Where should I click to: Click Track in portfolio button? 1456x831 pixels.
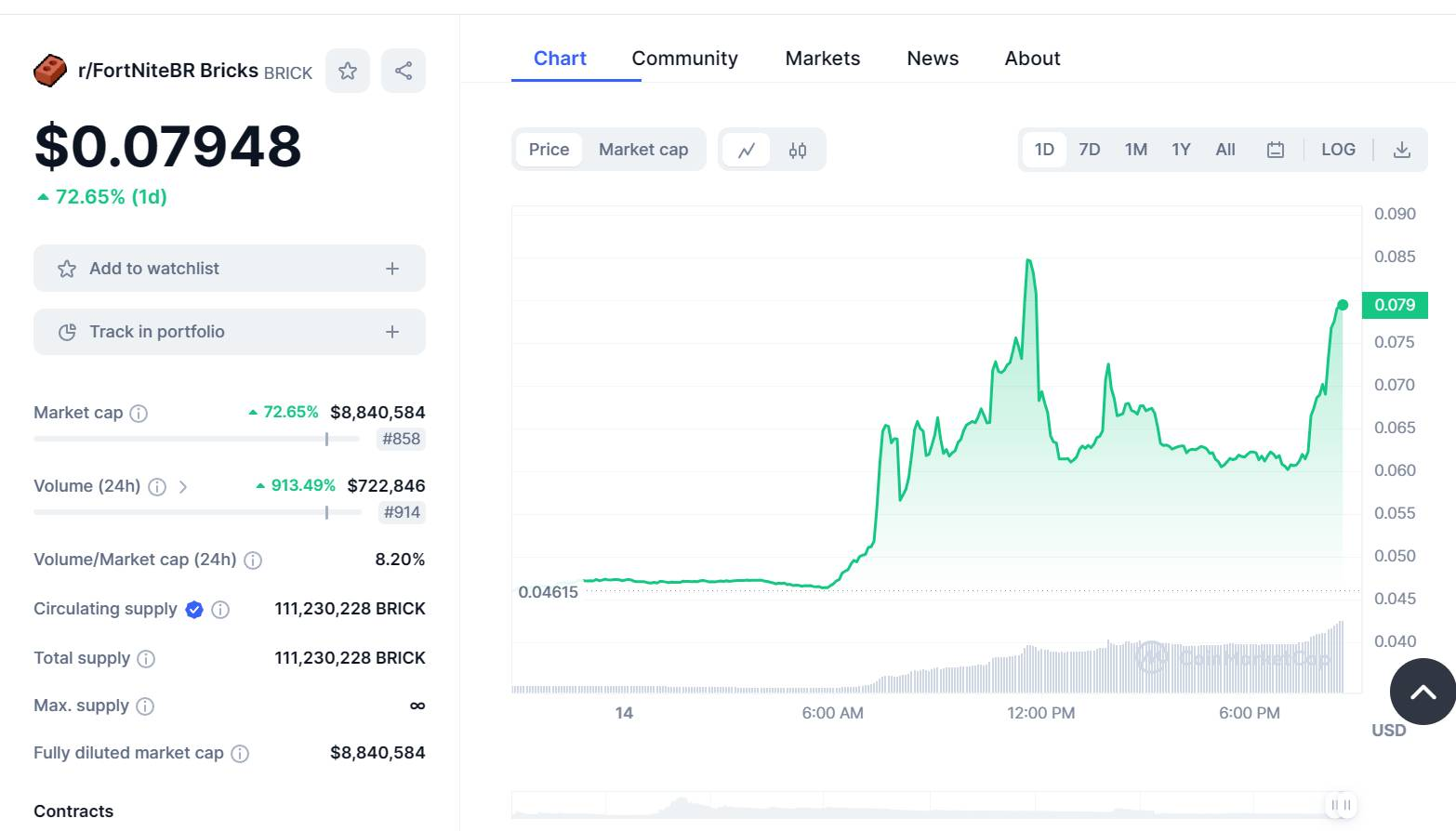click(x=230, y=332)
